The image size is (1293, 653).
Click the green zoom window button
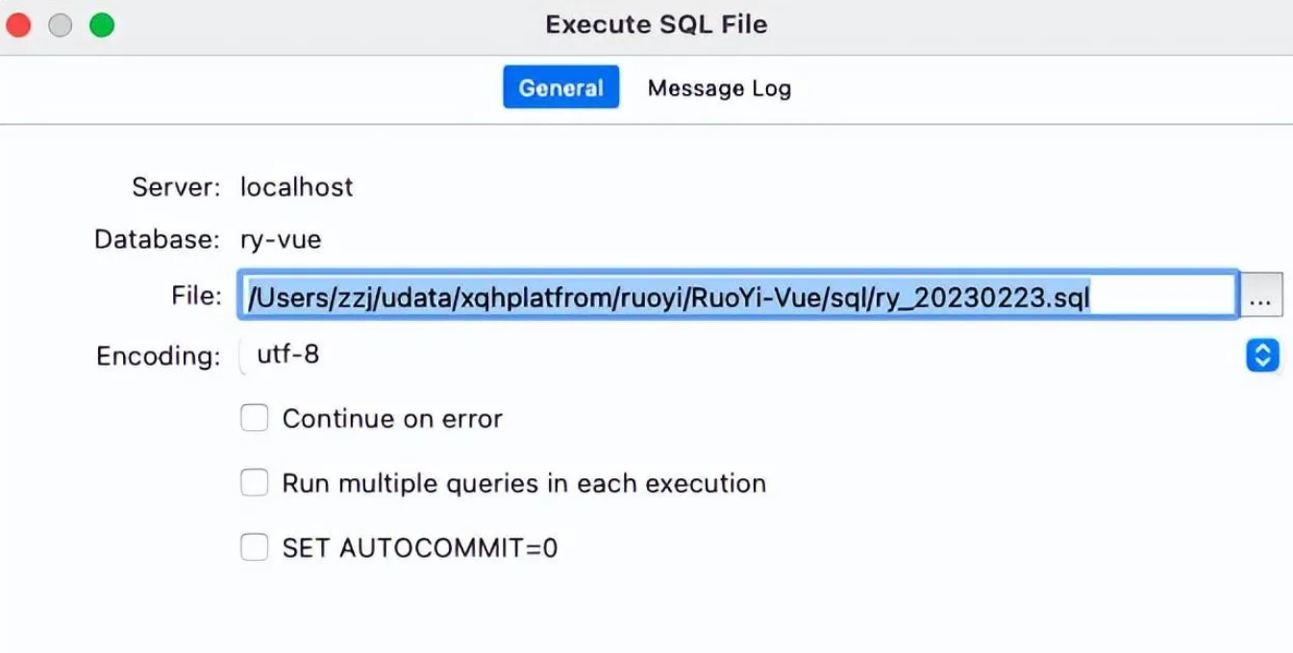pos(102,25)
